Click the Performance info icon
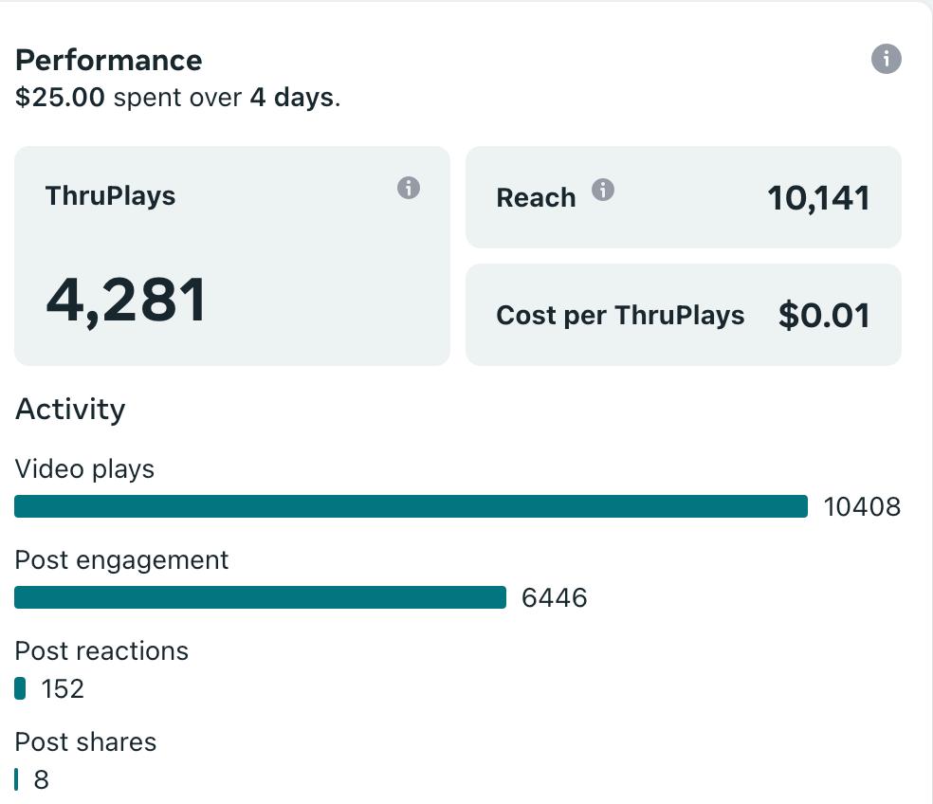 (x=886, y=59)
